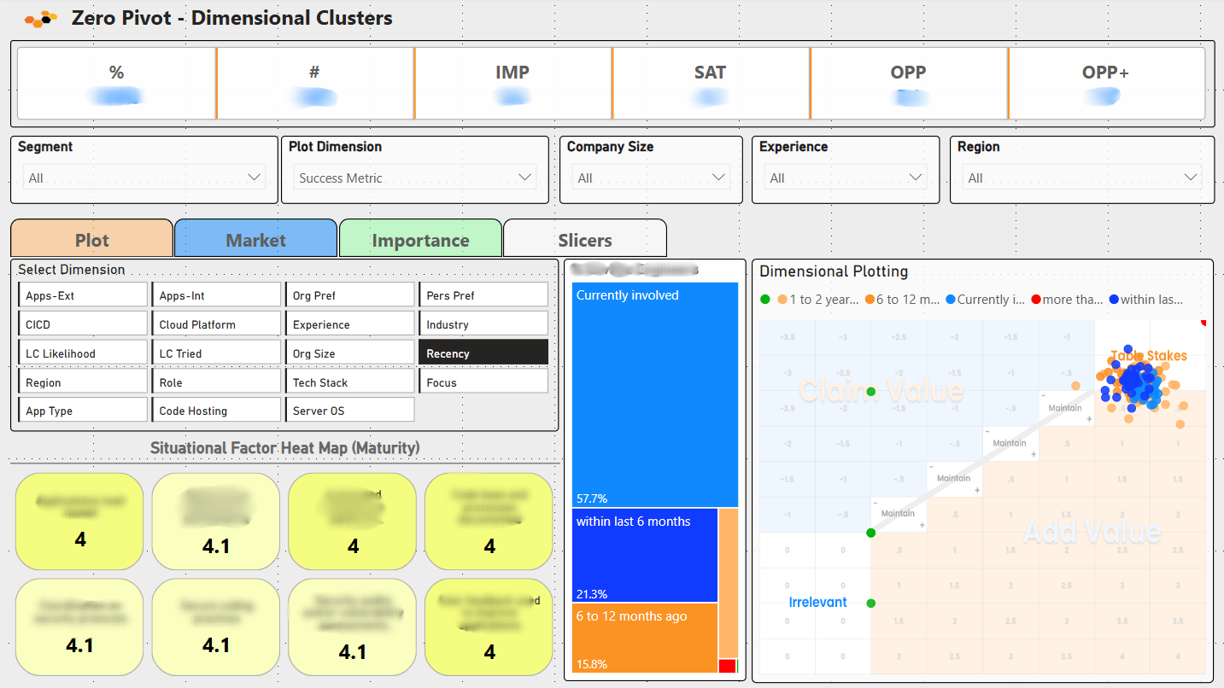Click the 'Add Value' region label
The image size is (1224, 688).
tap(1092, 533)
